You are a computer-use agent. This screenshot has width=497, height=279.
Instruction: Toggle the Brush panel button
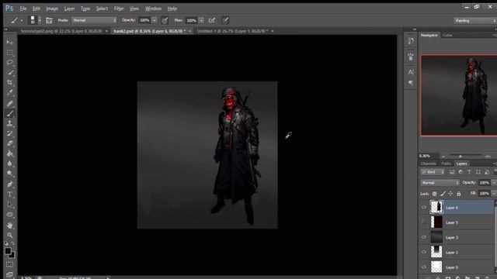click(x=49, y=21)
